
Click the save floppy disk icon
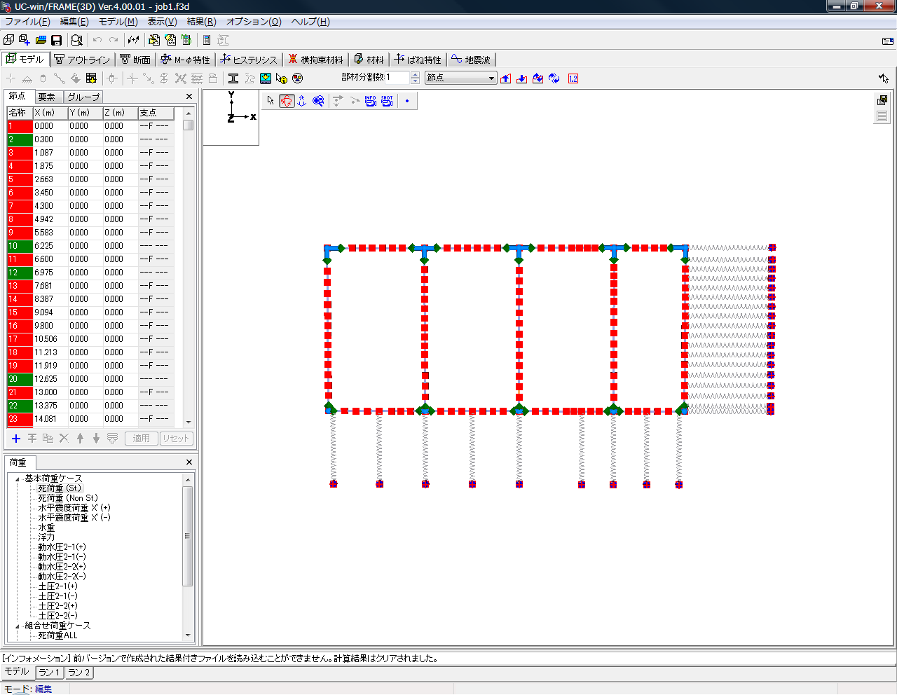[57, 41]
